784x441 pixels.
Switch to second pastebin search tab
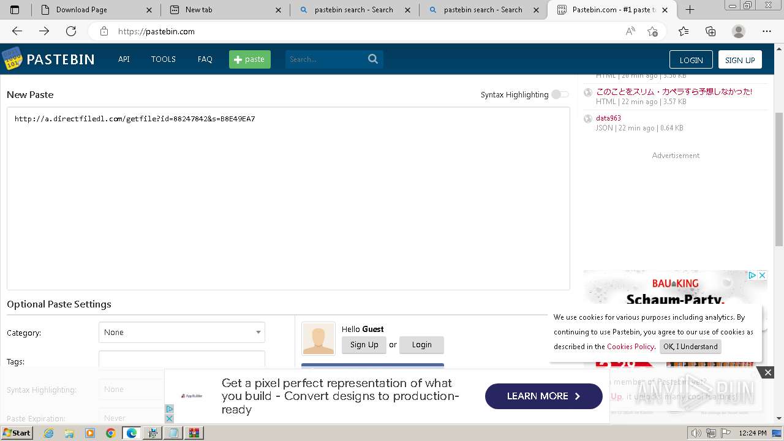(483, 10)
